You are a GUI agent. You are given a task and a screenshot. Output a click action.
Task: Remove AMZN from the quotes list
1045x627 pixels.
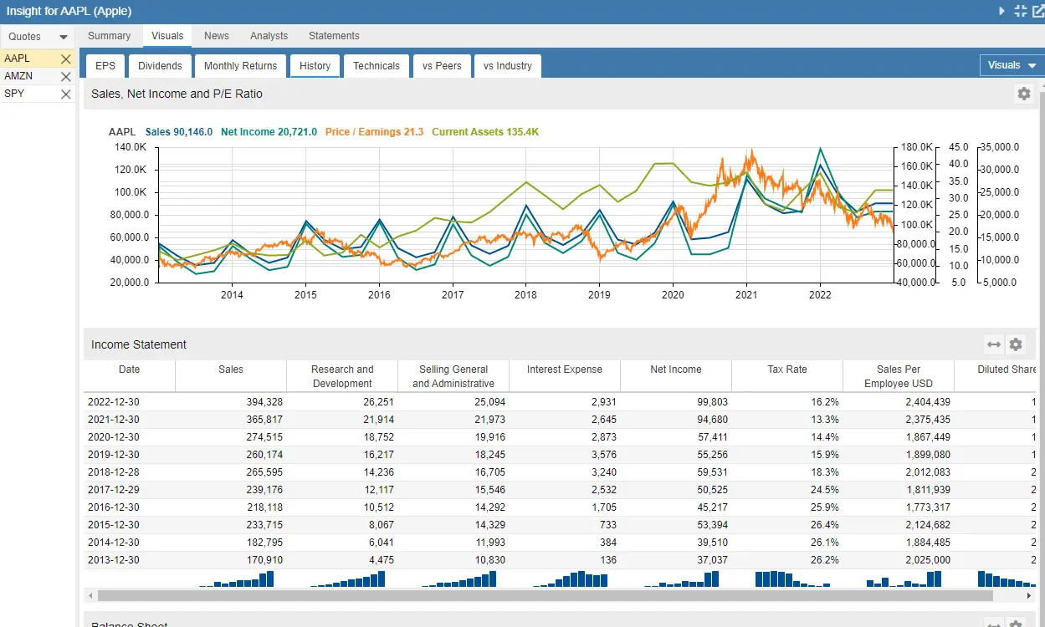click(66, 77)
